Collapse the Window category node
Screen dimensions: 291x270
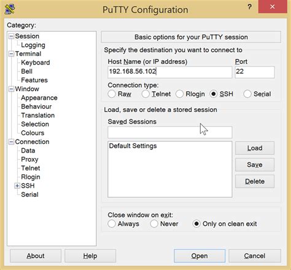[12, 89]
